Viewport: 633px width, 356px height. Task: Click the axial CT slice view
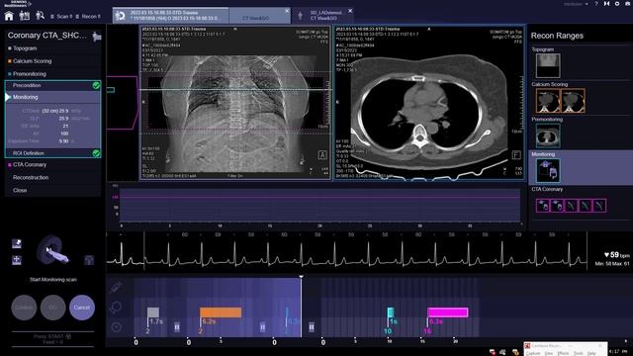click(429, 103)
